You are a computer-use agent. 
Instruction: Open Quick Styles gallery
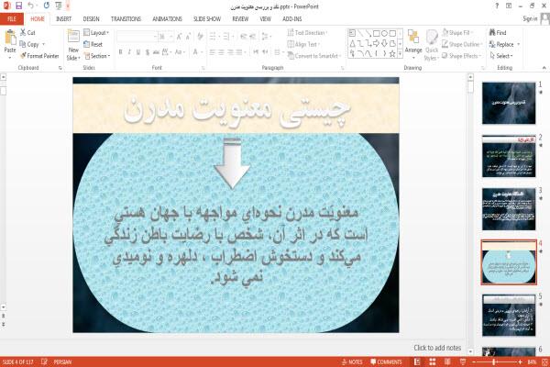click(432, 45)
